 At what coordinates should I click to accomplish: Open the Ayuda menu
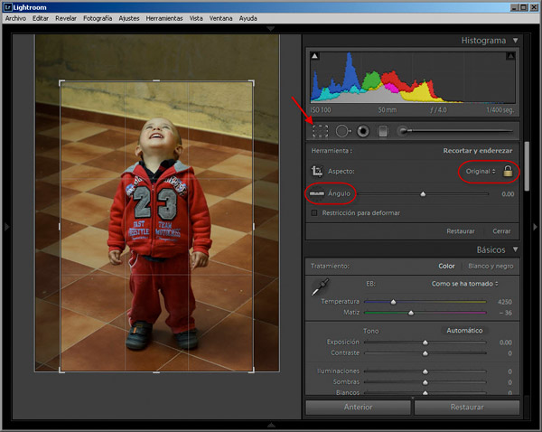[248, 18]
